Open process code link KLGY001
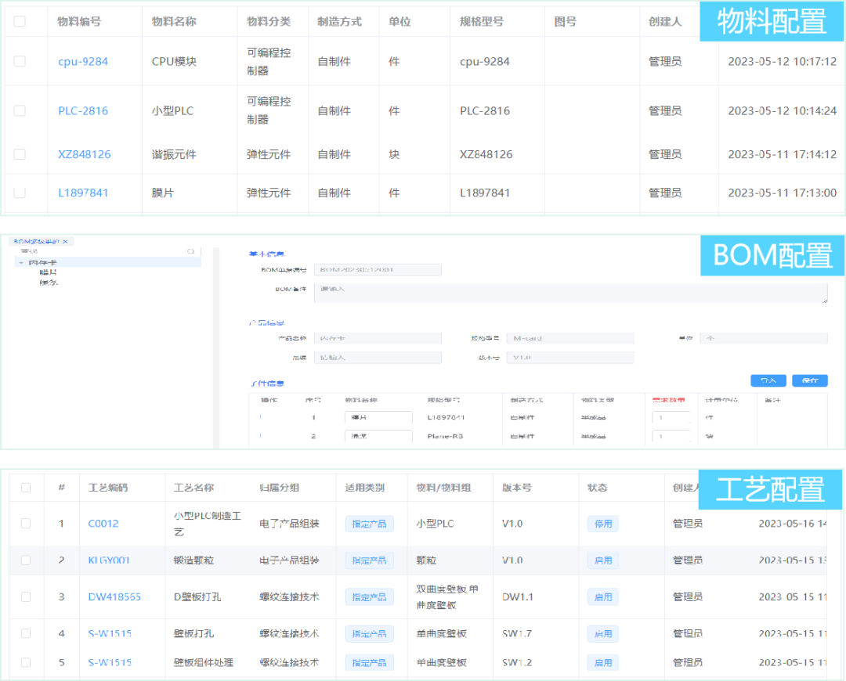 pos(109,560)
